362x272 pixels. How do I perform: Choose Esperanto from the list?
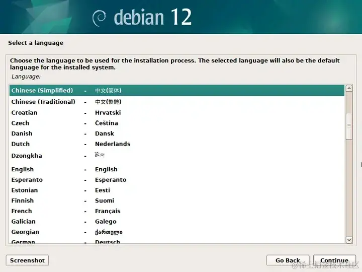[177, 180]
